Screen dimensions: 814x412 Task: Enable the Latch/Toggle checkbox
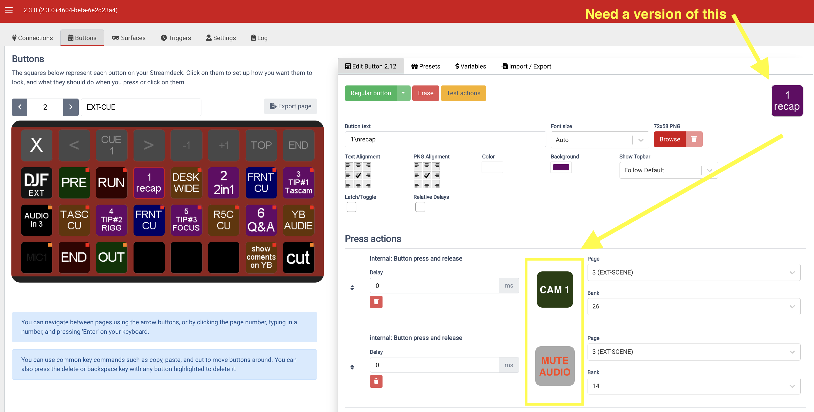tap(351, 207)
